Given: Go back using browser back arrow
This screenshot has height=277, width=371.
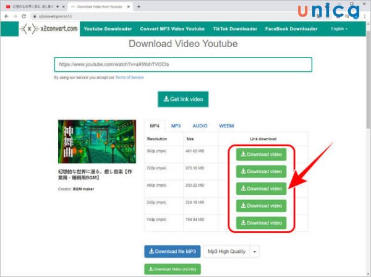Looking at the screenshot, I should pyautogui.click(x=6, y=16).
